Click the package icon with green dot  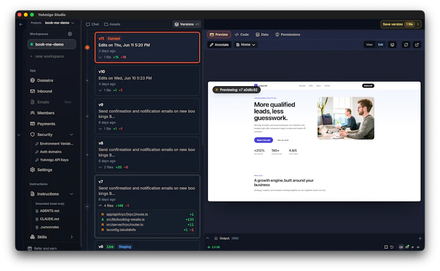click(x=407, y=247)
